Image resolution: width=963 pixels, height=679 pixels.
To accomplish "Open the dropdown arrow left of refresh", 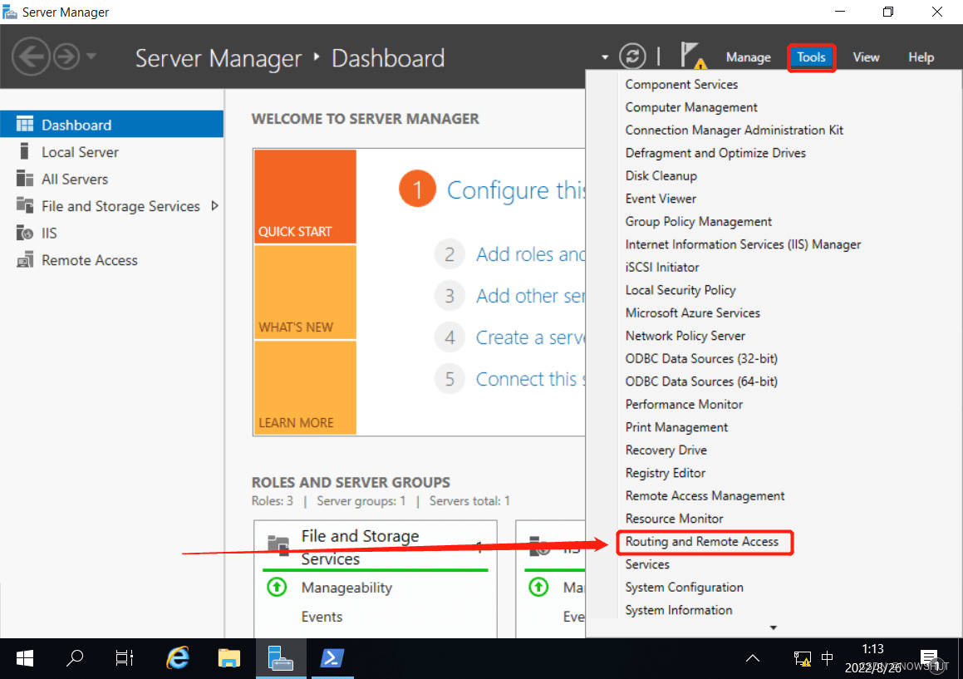I will 605,57.
